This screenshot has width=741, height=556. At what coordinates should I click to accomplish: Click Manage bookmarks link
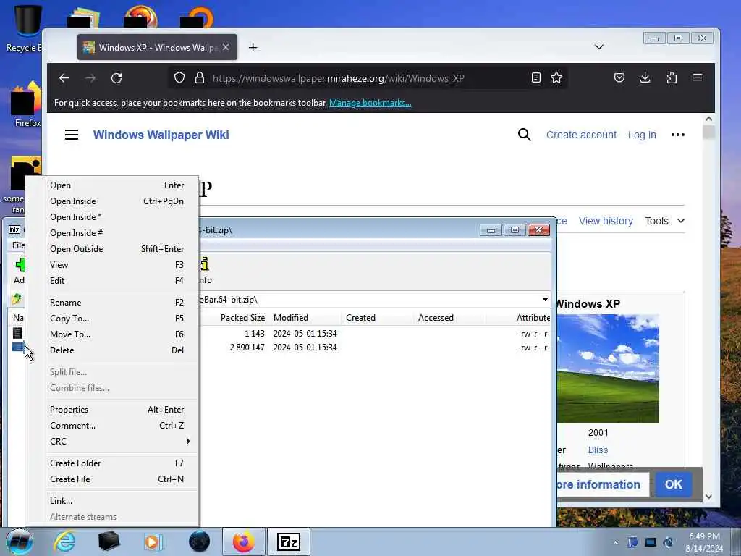click(370, 103)
